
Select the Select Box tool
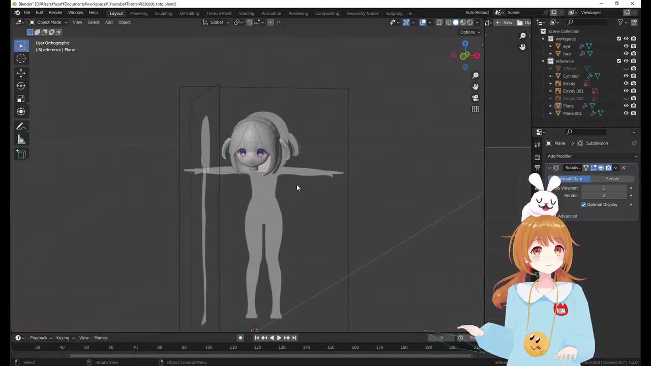[x=21, y=46]
